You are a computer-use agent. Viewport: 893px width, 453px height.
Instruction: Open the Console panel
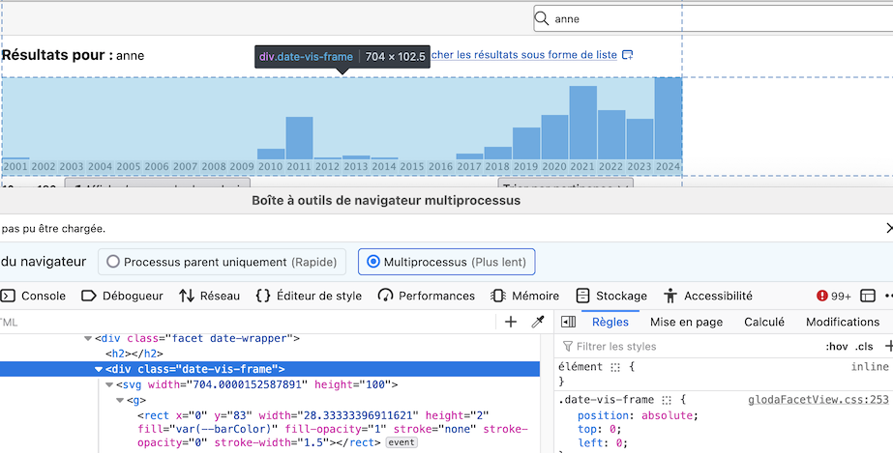(33, 296)
